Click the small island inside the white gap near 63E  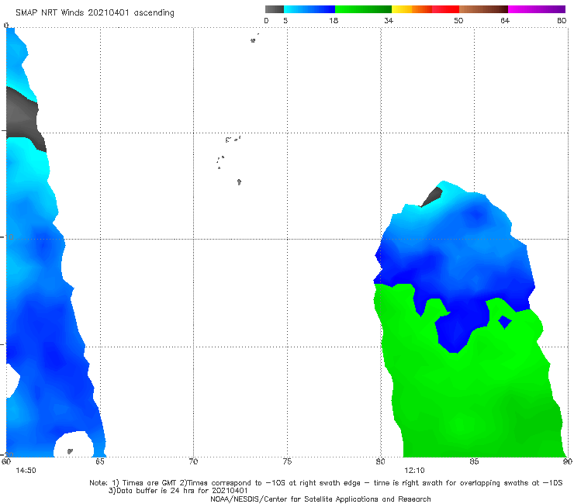point(70,451)
